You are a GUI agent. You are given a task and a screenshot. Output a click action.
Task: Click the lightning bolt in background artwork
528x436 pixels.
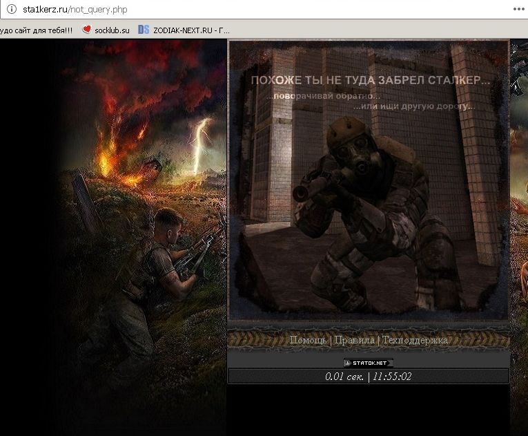click(200, 142)
